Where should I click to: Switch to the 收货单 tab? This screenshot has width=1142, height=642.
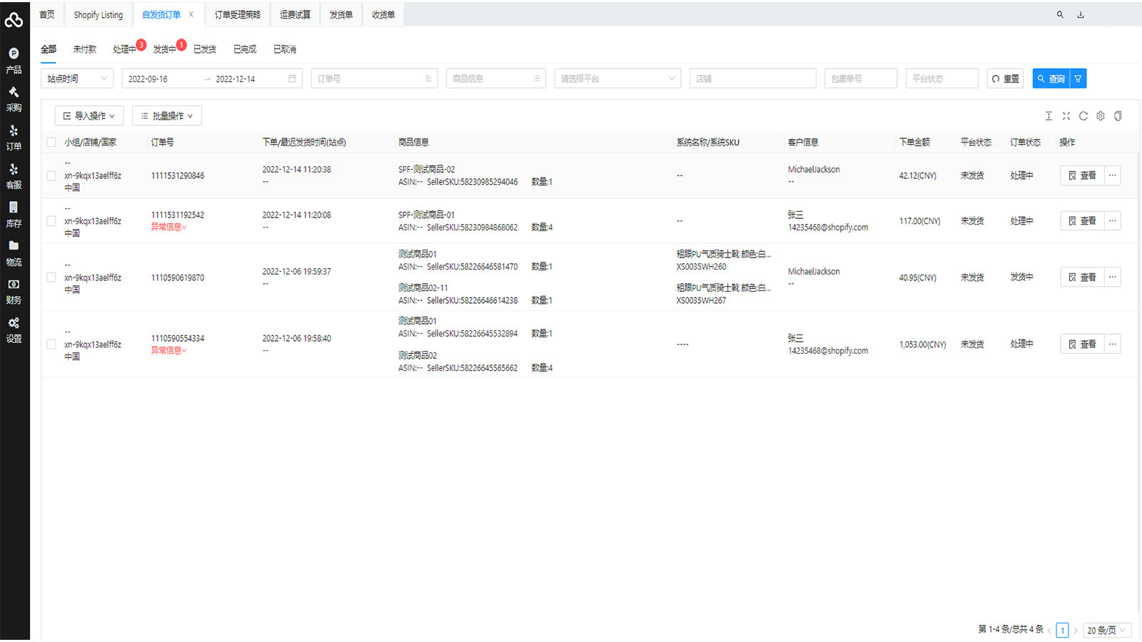(x=383, y=14)
